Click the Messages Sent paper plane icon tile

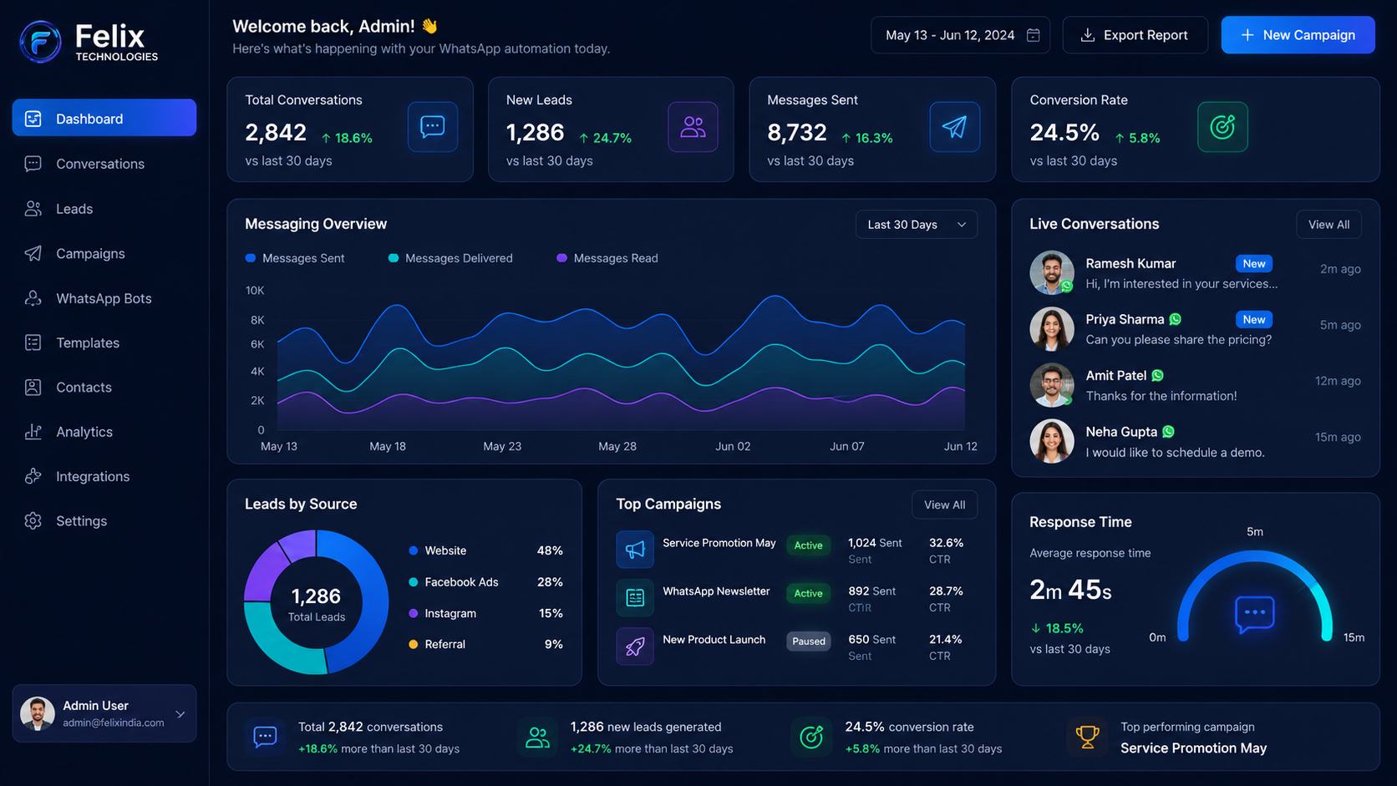pos(955,127)
